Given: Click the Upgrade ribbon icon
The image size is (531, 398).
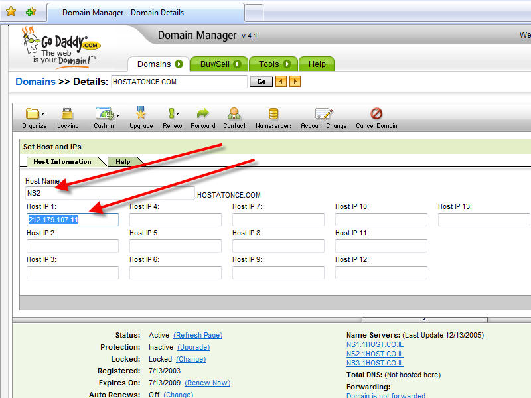Looking at the screenshot, I should click(141, 114).
